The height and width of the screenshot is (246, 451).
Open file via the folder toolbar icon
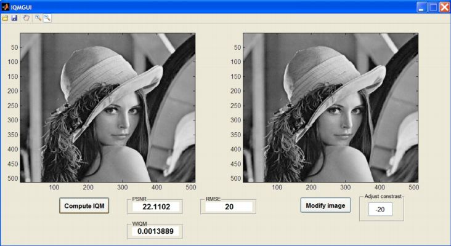click(5, 18)
